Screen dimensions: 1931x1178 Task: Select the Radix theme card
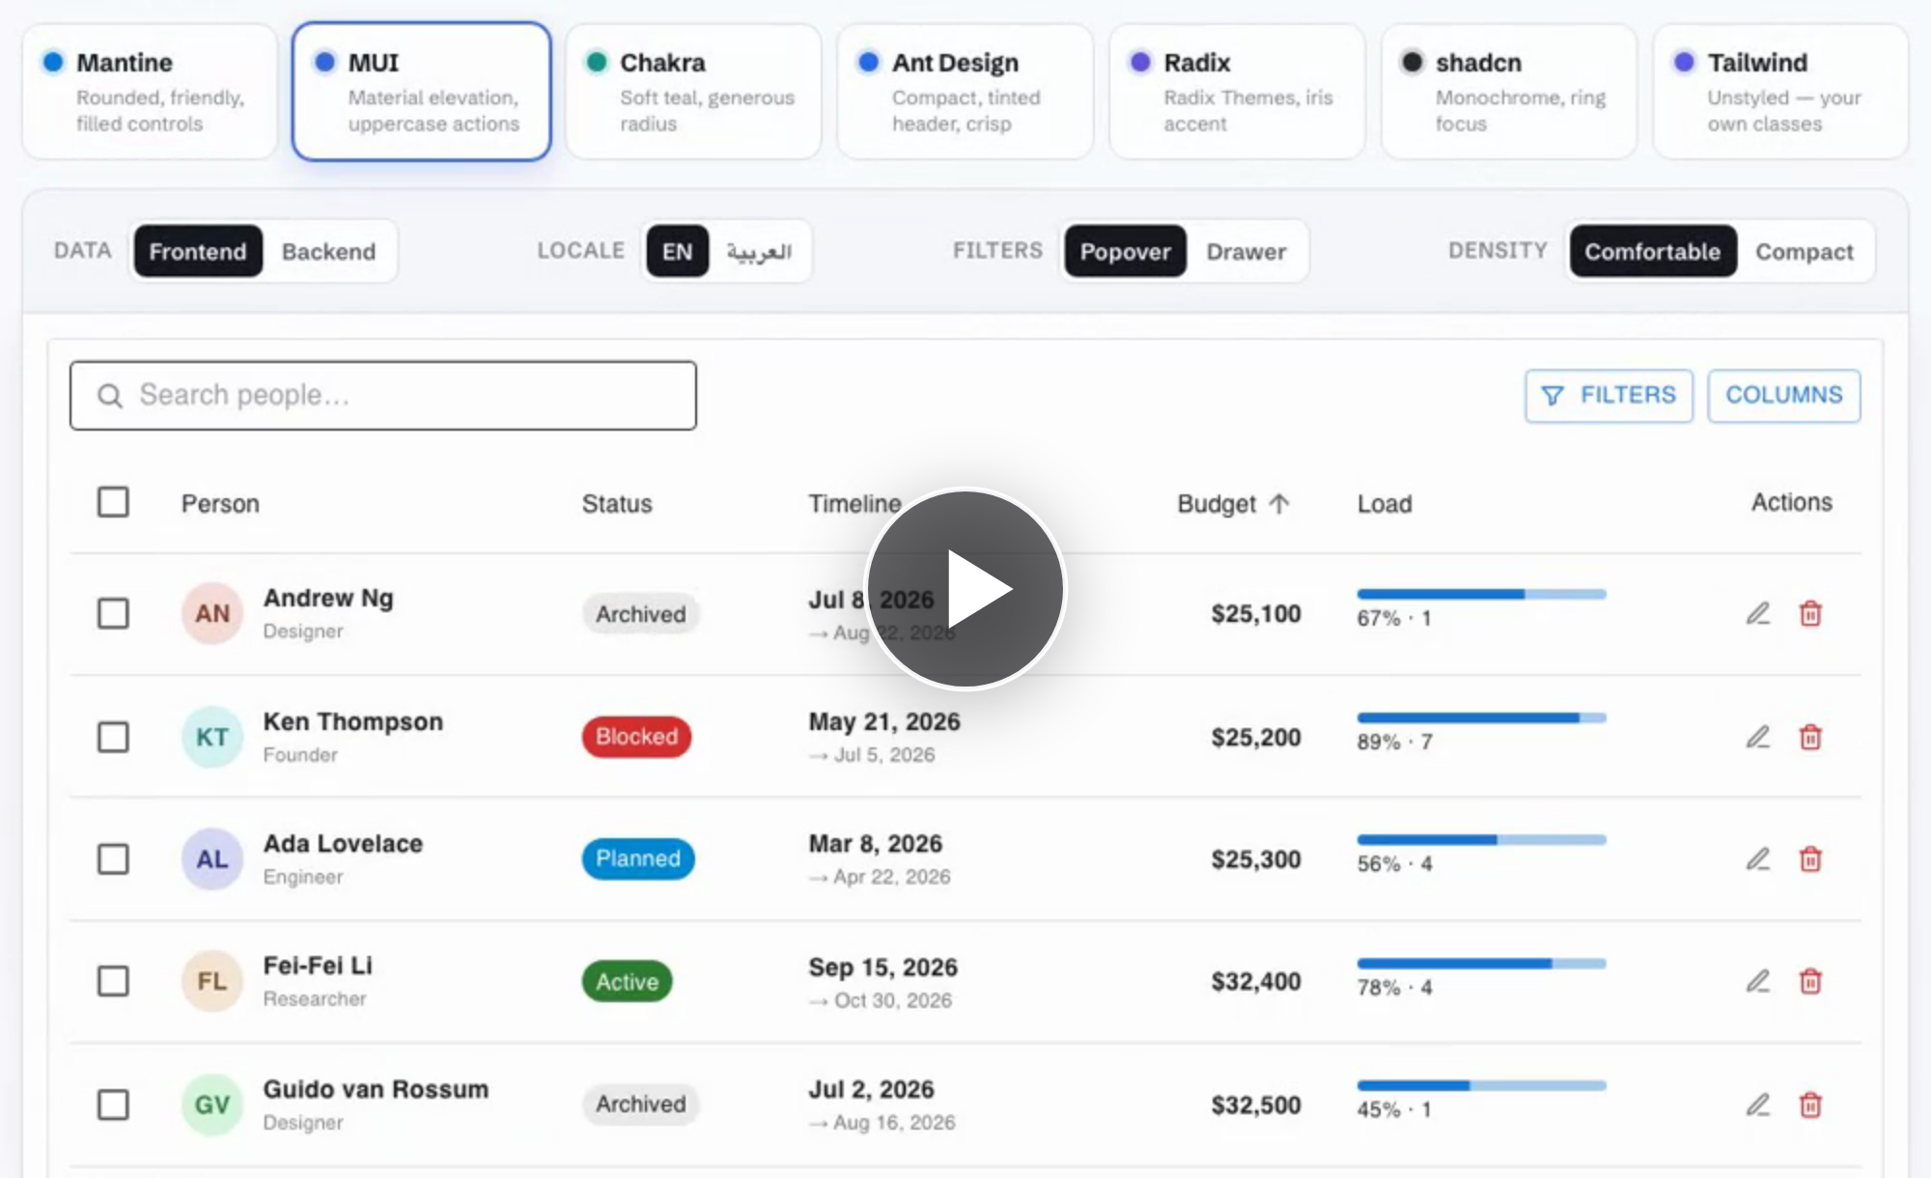click(1237, 92)
